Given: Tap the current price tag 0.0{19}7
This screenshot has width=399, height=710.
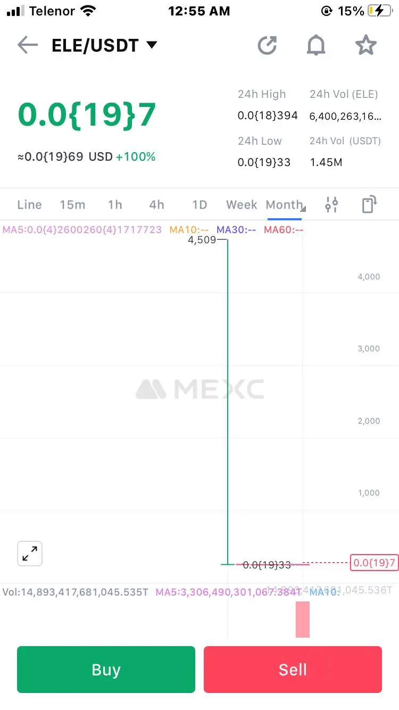Looking at the screenshot, I should [374, 563].
